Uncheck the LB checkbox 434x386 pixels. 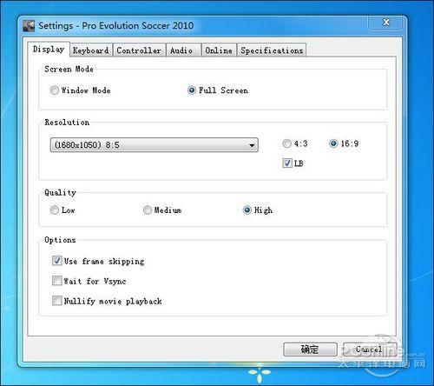tap(287, 163)
